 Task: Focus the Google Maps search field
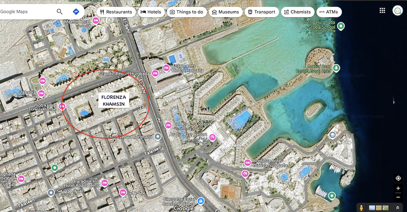26,12
